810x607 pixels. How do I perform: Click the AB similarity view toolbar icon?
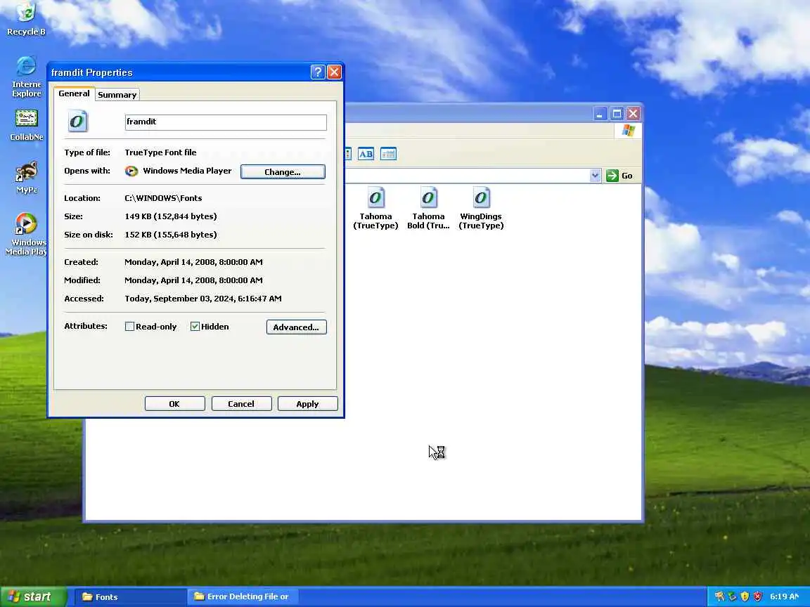[x=366, y=154]
